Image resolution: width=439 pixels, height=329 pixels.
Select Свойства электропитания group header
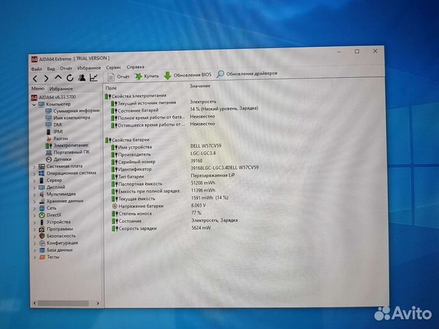point(135,96)
